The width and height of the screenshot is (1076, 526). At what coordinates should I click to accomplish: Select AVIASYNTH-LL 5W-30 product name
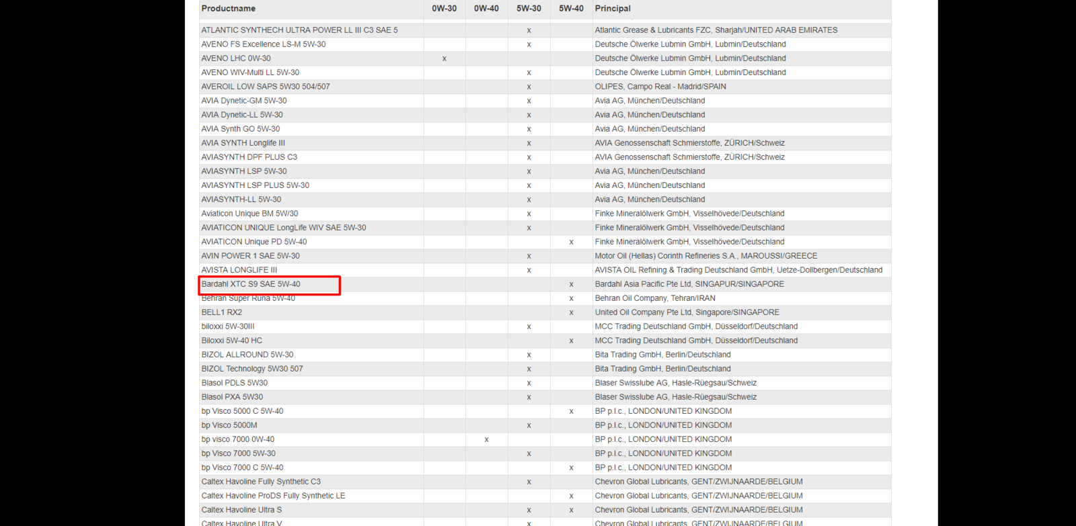[x=241, y=200]
